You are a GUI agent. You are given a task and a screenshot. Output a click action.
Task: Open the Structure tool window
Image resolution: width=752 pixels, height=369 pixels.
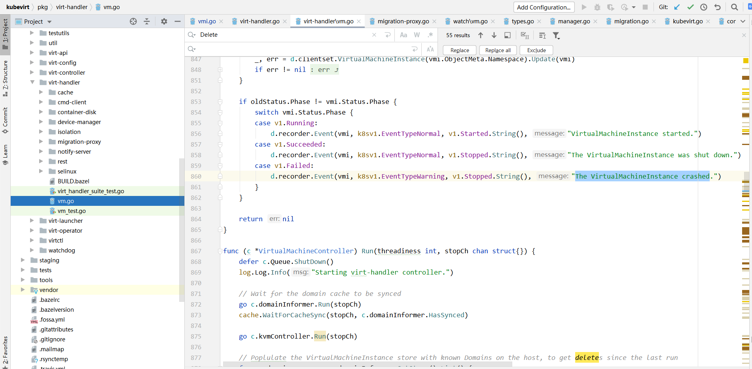coord(5,78)
